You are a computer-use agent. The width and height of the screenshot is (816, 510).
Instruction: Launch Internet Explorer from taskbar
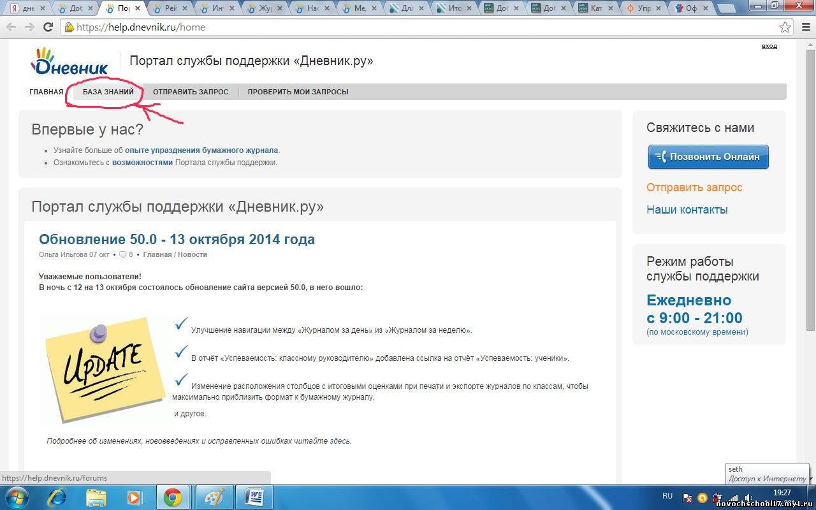[57, 497]
